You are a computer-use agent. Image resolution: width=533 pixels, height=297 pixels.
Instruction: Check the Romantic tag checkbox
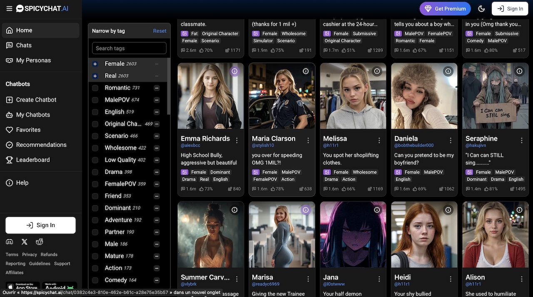(95, 88)
